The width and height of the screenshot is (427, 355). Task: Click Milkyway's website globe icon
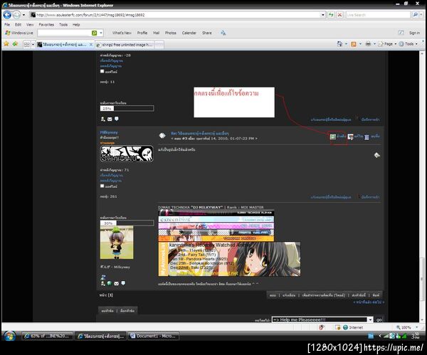point(110,283)
